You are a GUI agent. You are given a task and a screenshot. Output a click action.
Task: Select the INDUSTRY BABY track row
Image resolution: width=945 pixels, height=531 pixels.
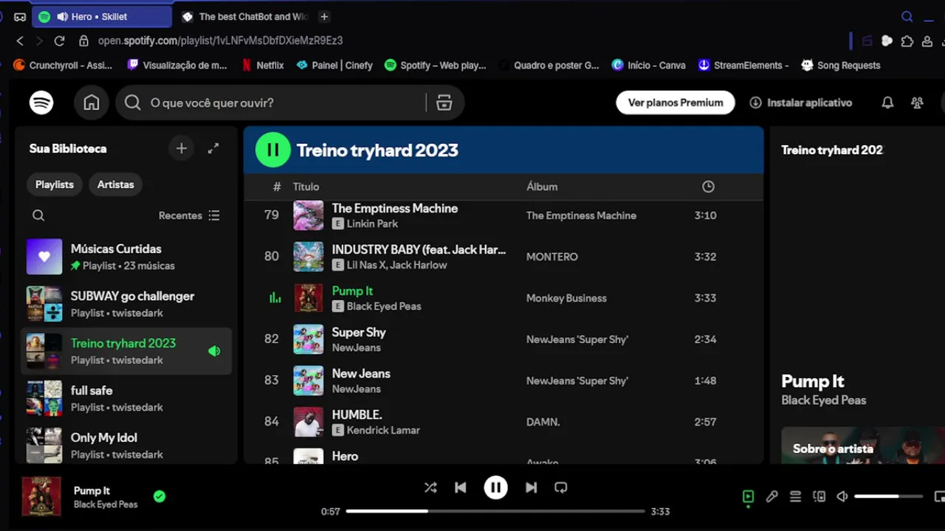[504, 257]
